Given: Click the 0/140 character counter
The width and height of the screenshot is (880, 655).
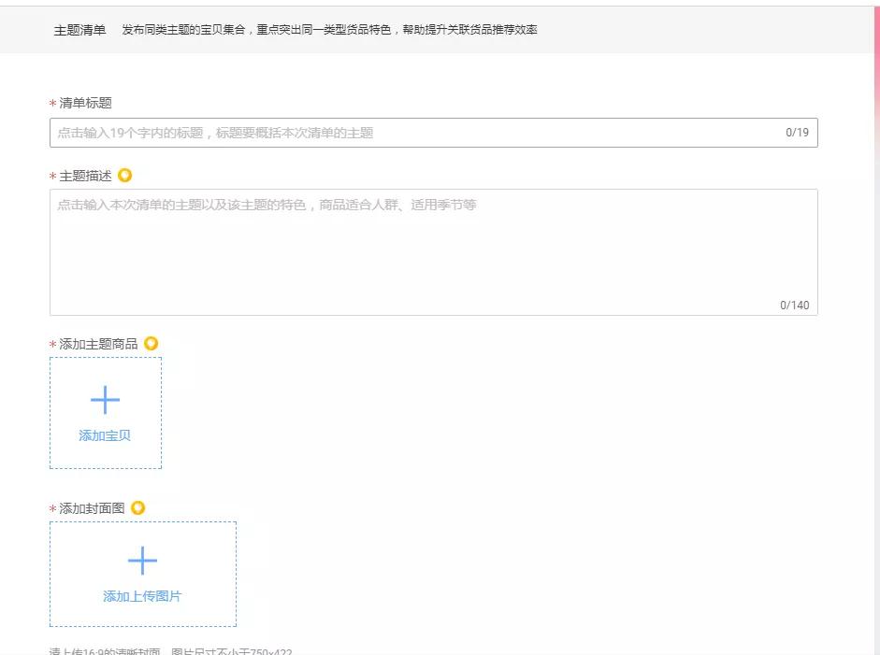Looking at the screenshot, I should point(797,305).
